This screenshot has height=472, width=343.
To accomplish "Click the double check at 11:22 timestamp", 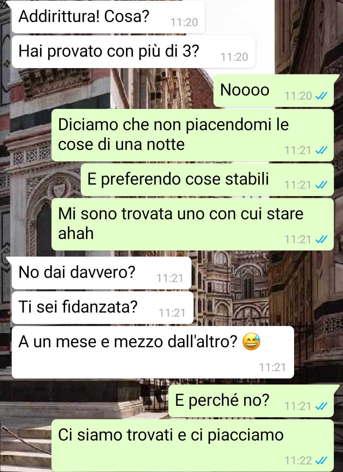I will pyautogui.click(x=321, y=461).
